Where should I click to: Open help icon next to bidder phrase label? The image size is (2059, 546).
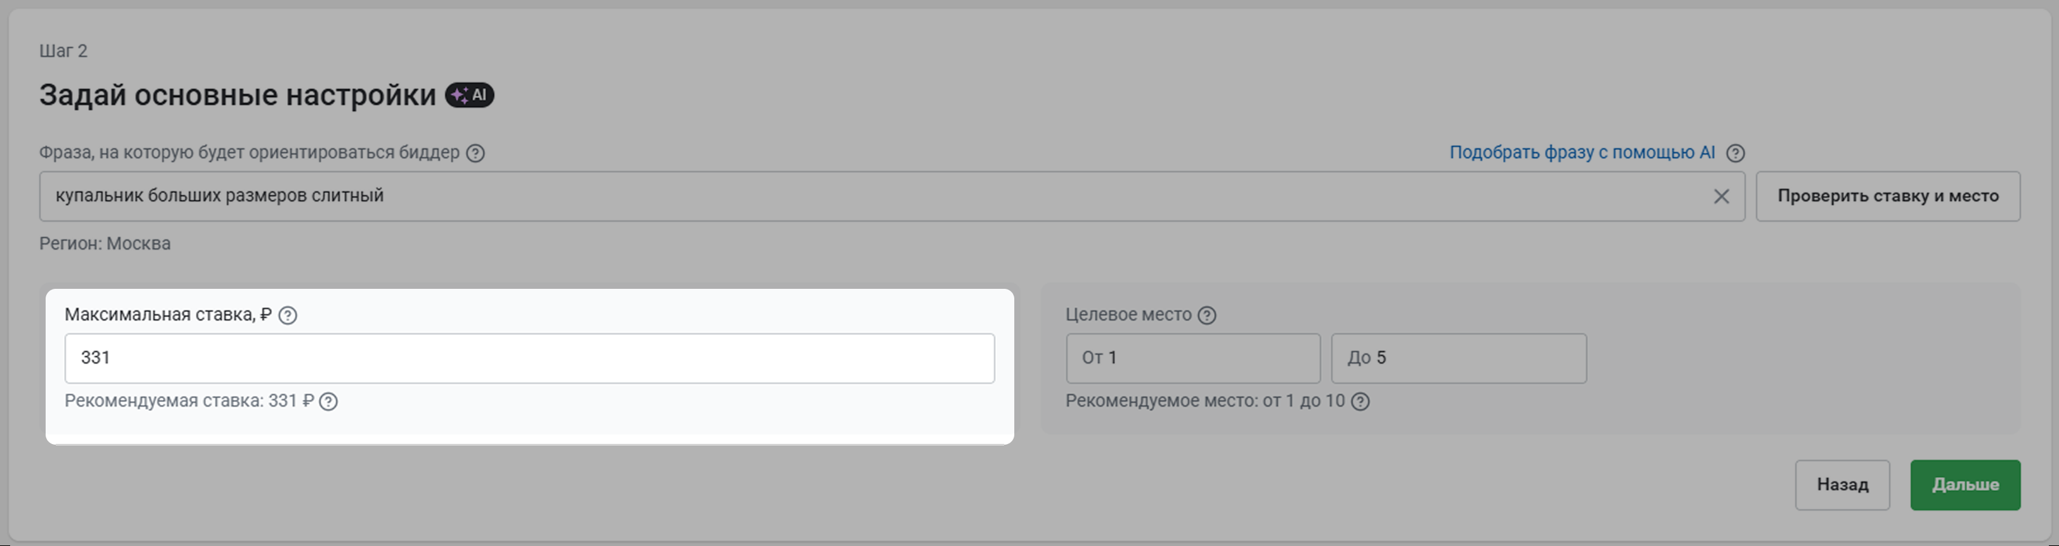click(475, 153)
